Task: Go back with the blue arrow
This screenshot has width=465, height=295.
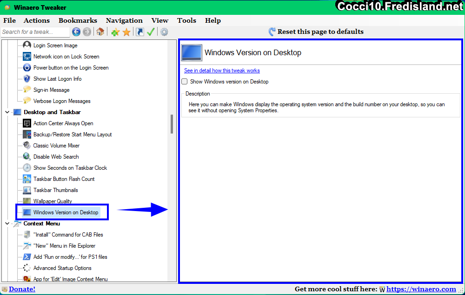Action: point(76,32)
